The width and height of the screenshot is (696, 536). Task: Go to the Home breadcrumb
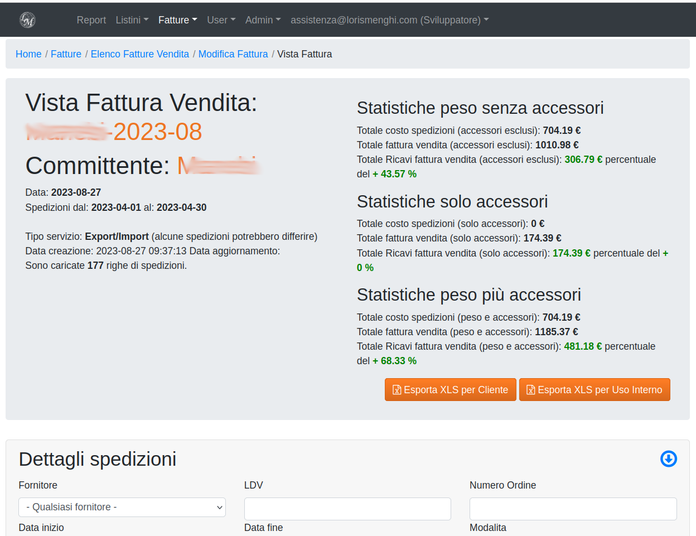[x=28, y=54]
